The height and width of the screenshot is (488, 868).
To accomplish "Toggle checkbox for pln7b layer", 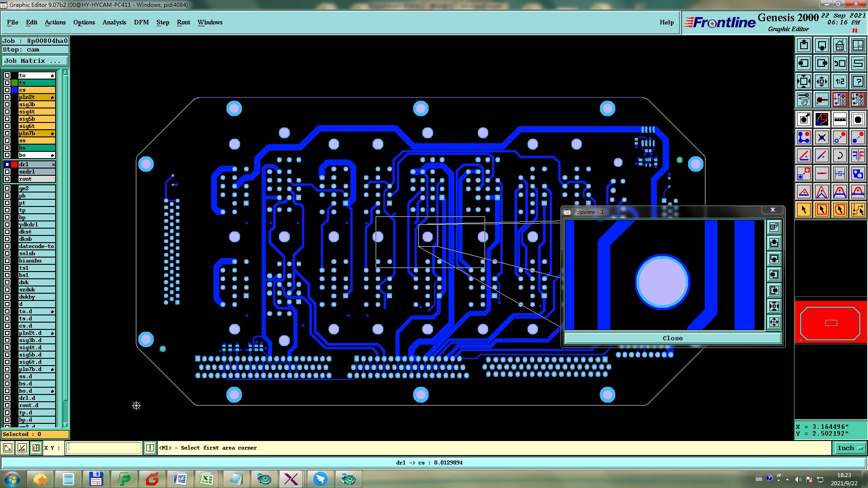I will tap(7, 133).
